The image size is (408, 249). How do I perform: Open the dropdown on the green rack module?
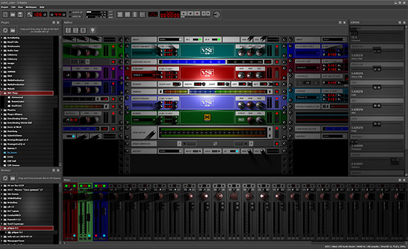[x=144, y=120]
